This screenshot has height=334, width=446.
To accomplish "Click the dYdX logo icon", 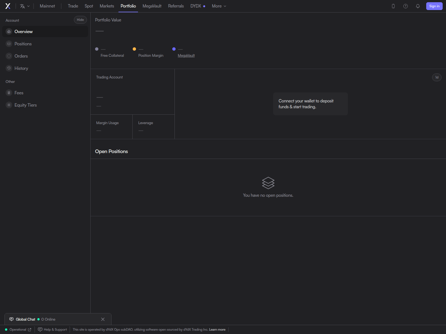I will click(x=8, y=6).
